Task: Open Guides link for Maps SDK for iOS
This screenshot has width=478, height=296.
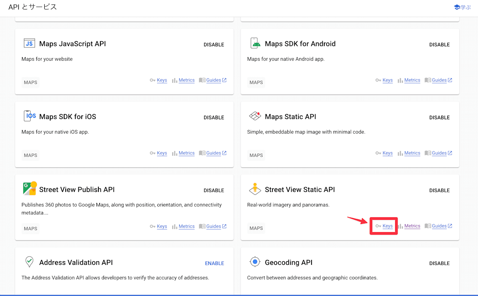Action: [214, 153]
